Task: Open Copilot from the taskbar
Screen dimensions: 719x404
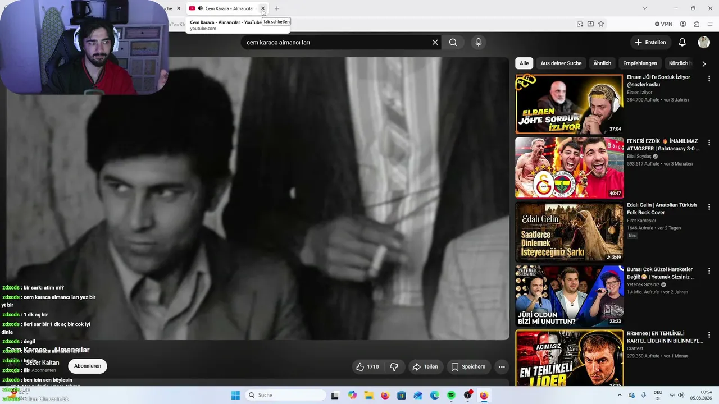Action: click(352, 395)
